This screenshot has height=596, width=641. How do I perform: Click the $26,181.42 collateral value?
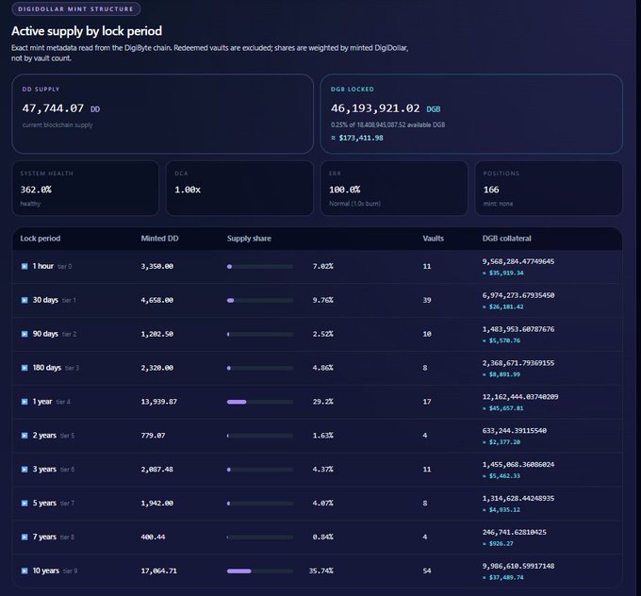click(x=506, y=306)
